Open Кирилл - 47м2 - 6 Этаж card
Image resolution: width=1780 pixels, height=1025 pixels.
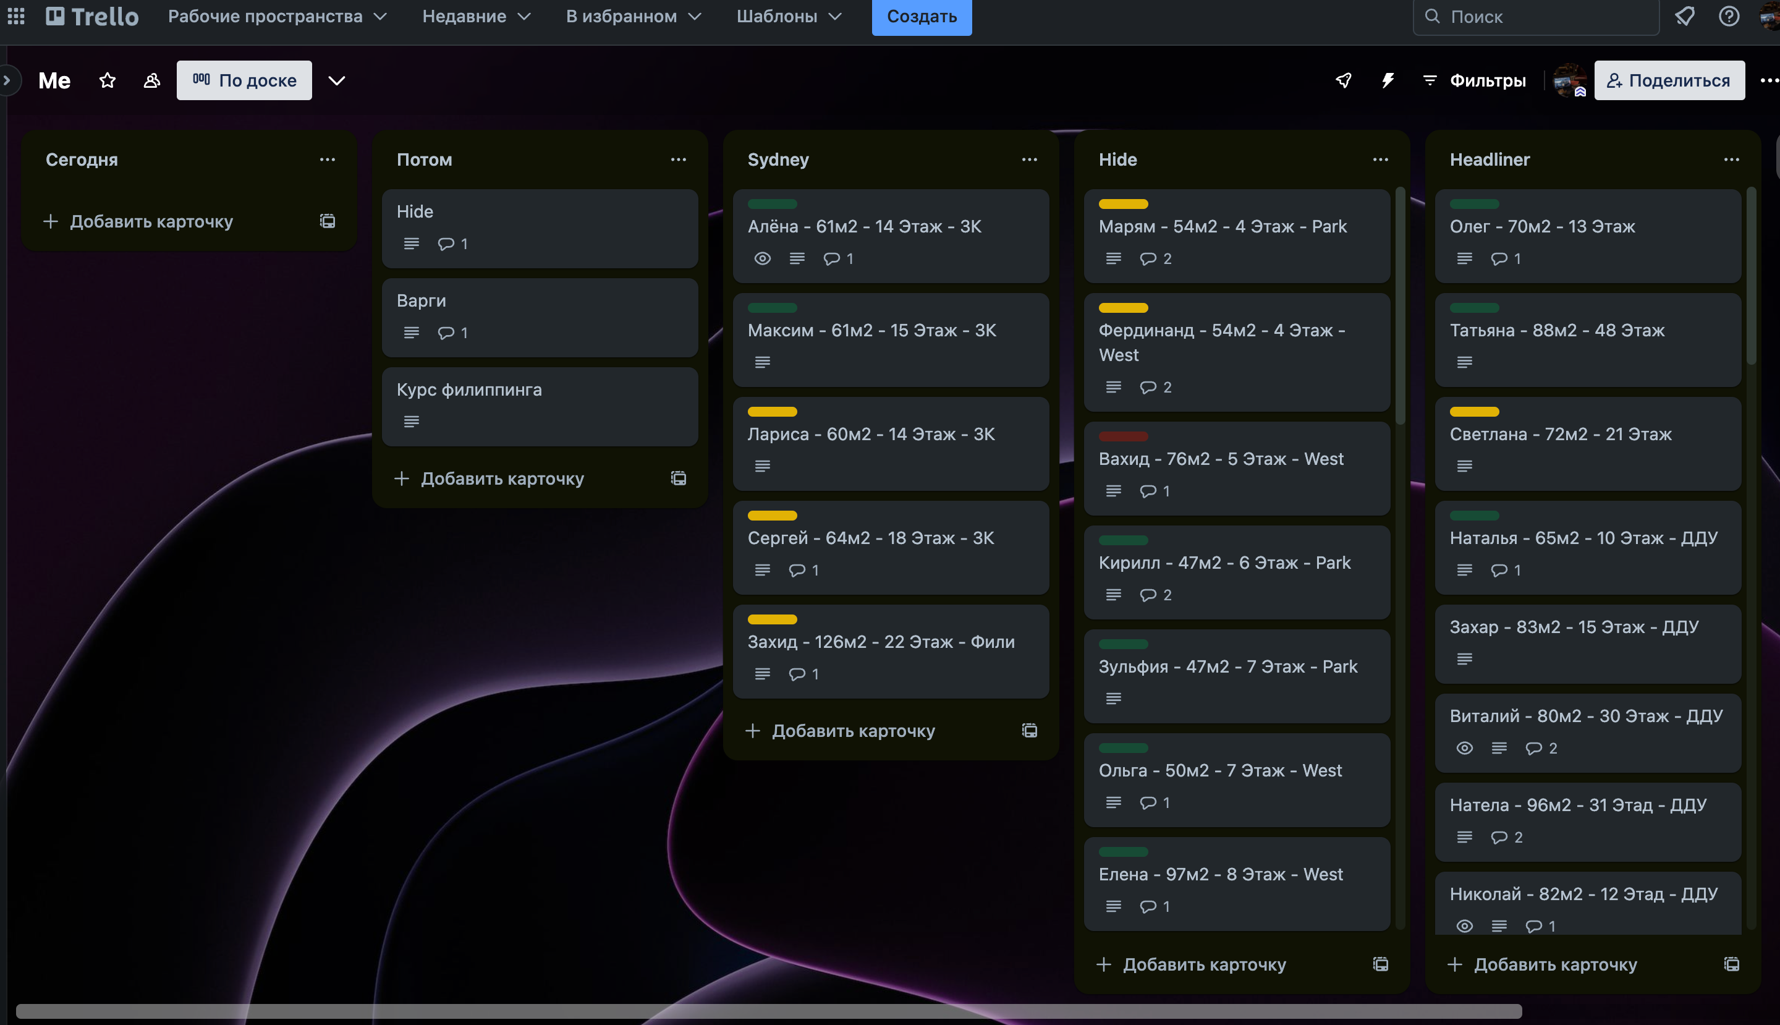click(1237, 572)
